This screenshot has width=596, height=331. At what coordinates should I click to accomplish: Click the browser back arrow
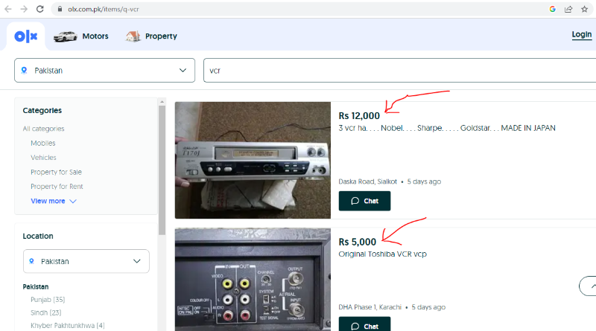[x=8, y=9]
